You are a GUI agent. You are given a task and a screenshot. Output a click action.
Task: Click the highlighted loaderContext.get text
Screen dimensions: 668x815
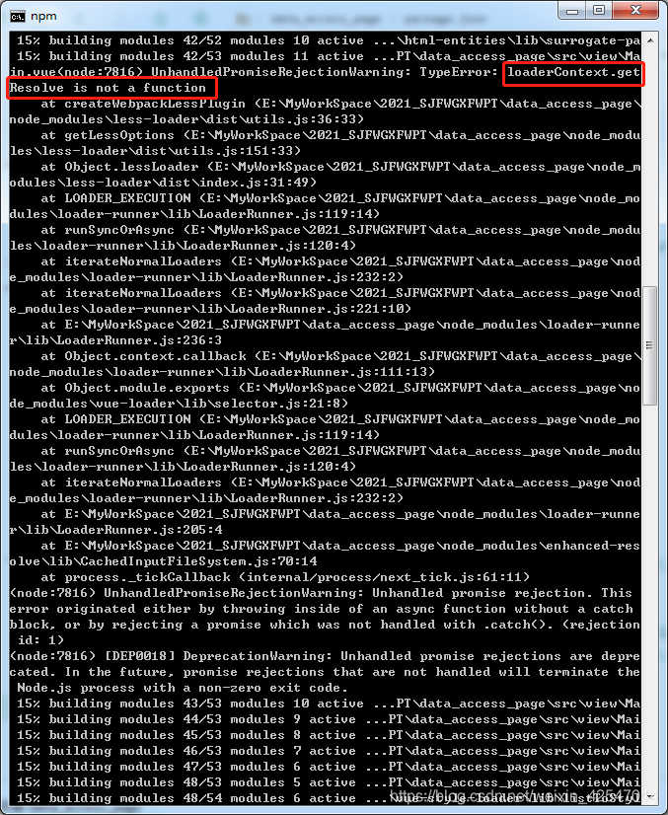573,73
